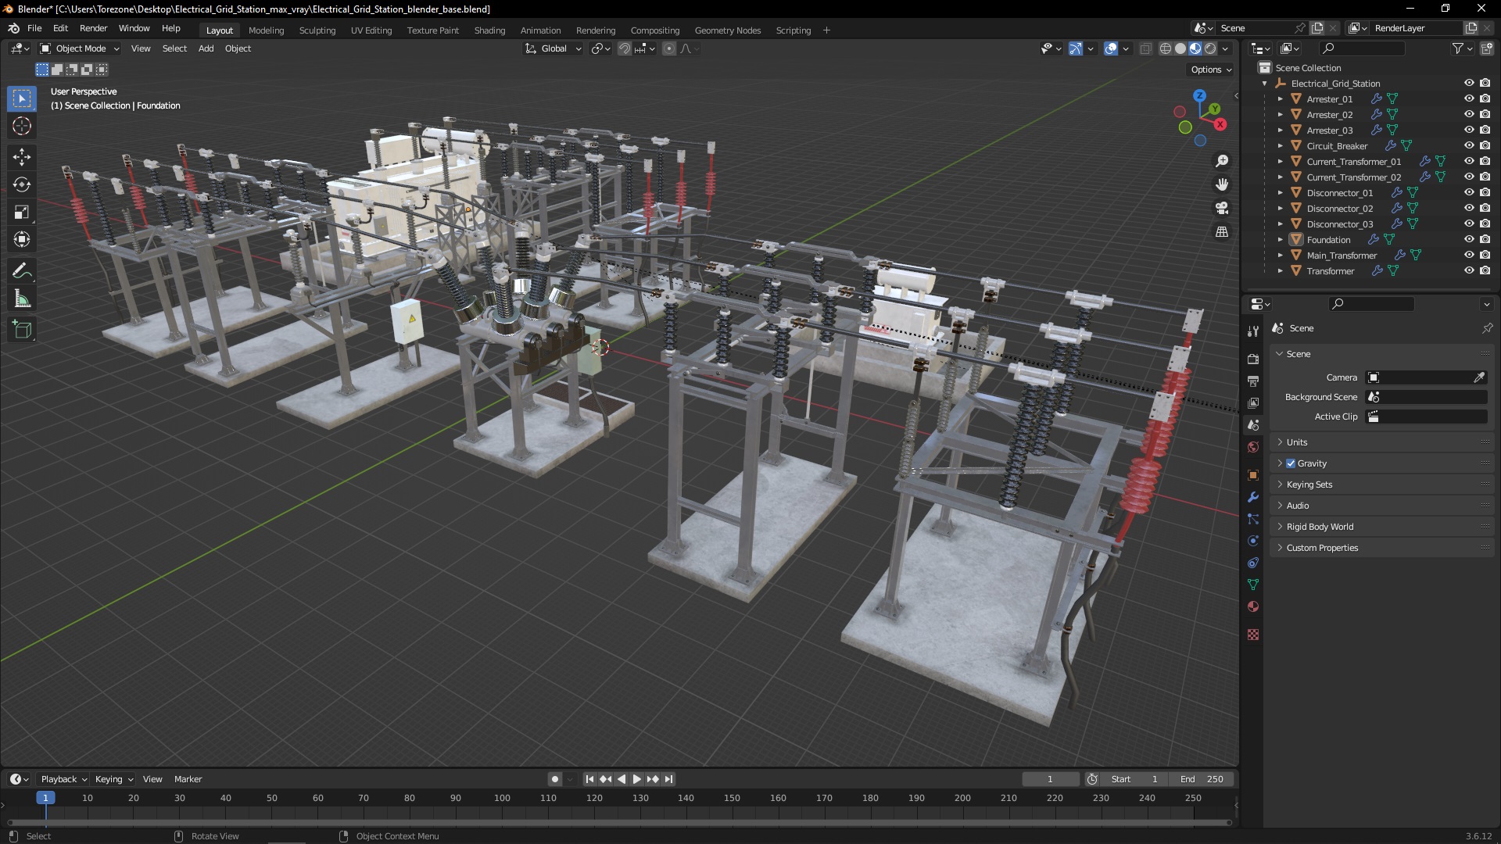Click the Zoom viewport icon
1501x844 pixels.
[1222, 161]
